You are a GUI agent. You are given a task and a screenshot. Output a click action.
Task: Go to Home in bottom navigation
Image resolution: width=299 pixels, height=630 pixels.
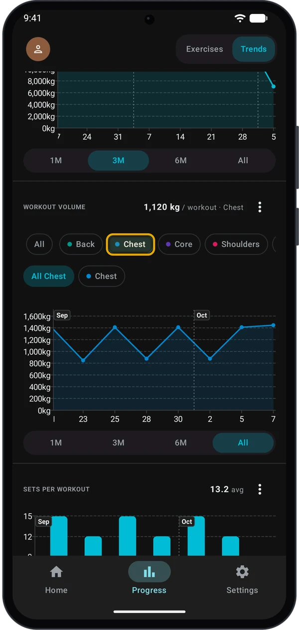[56, 580]
